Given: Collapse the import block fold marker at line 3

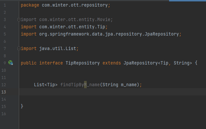Looking at the screenshot, I should (19, 20).
